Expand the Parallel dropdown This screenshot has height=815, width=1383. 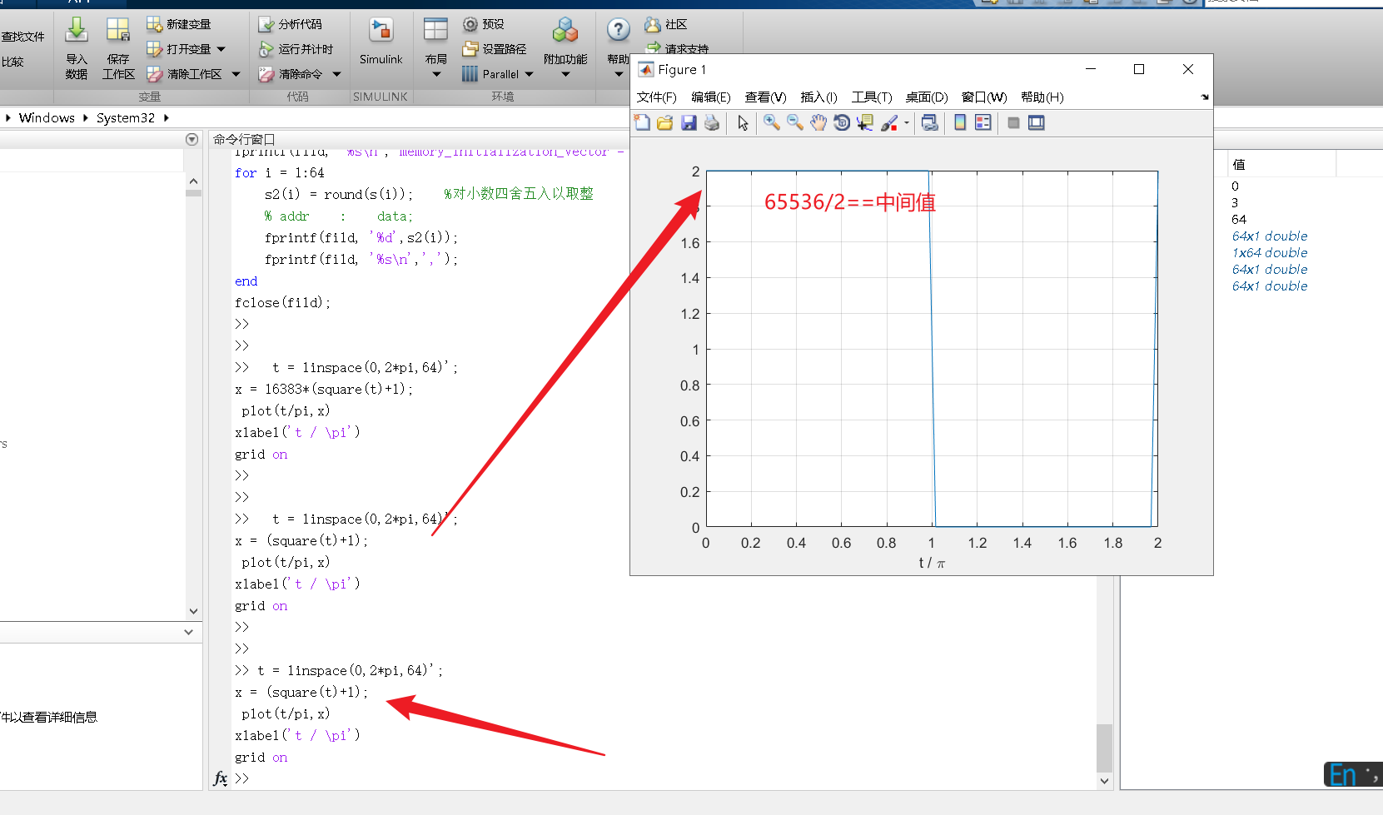pos(530,74)
